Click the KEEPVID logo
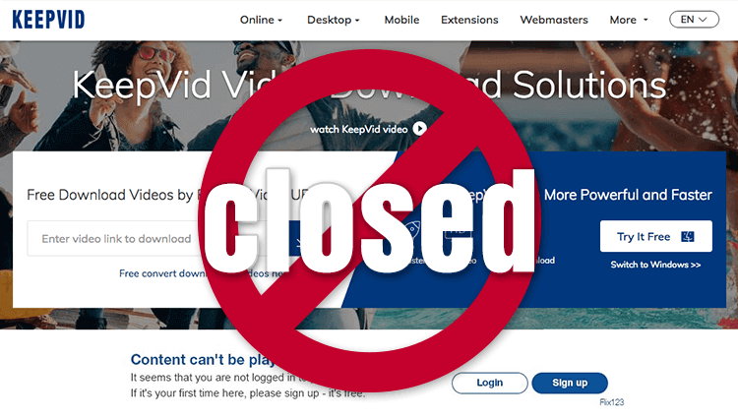 point(48,20)
